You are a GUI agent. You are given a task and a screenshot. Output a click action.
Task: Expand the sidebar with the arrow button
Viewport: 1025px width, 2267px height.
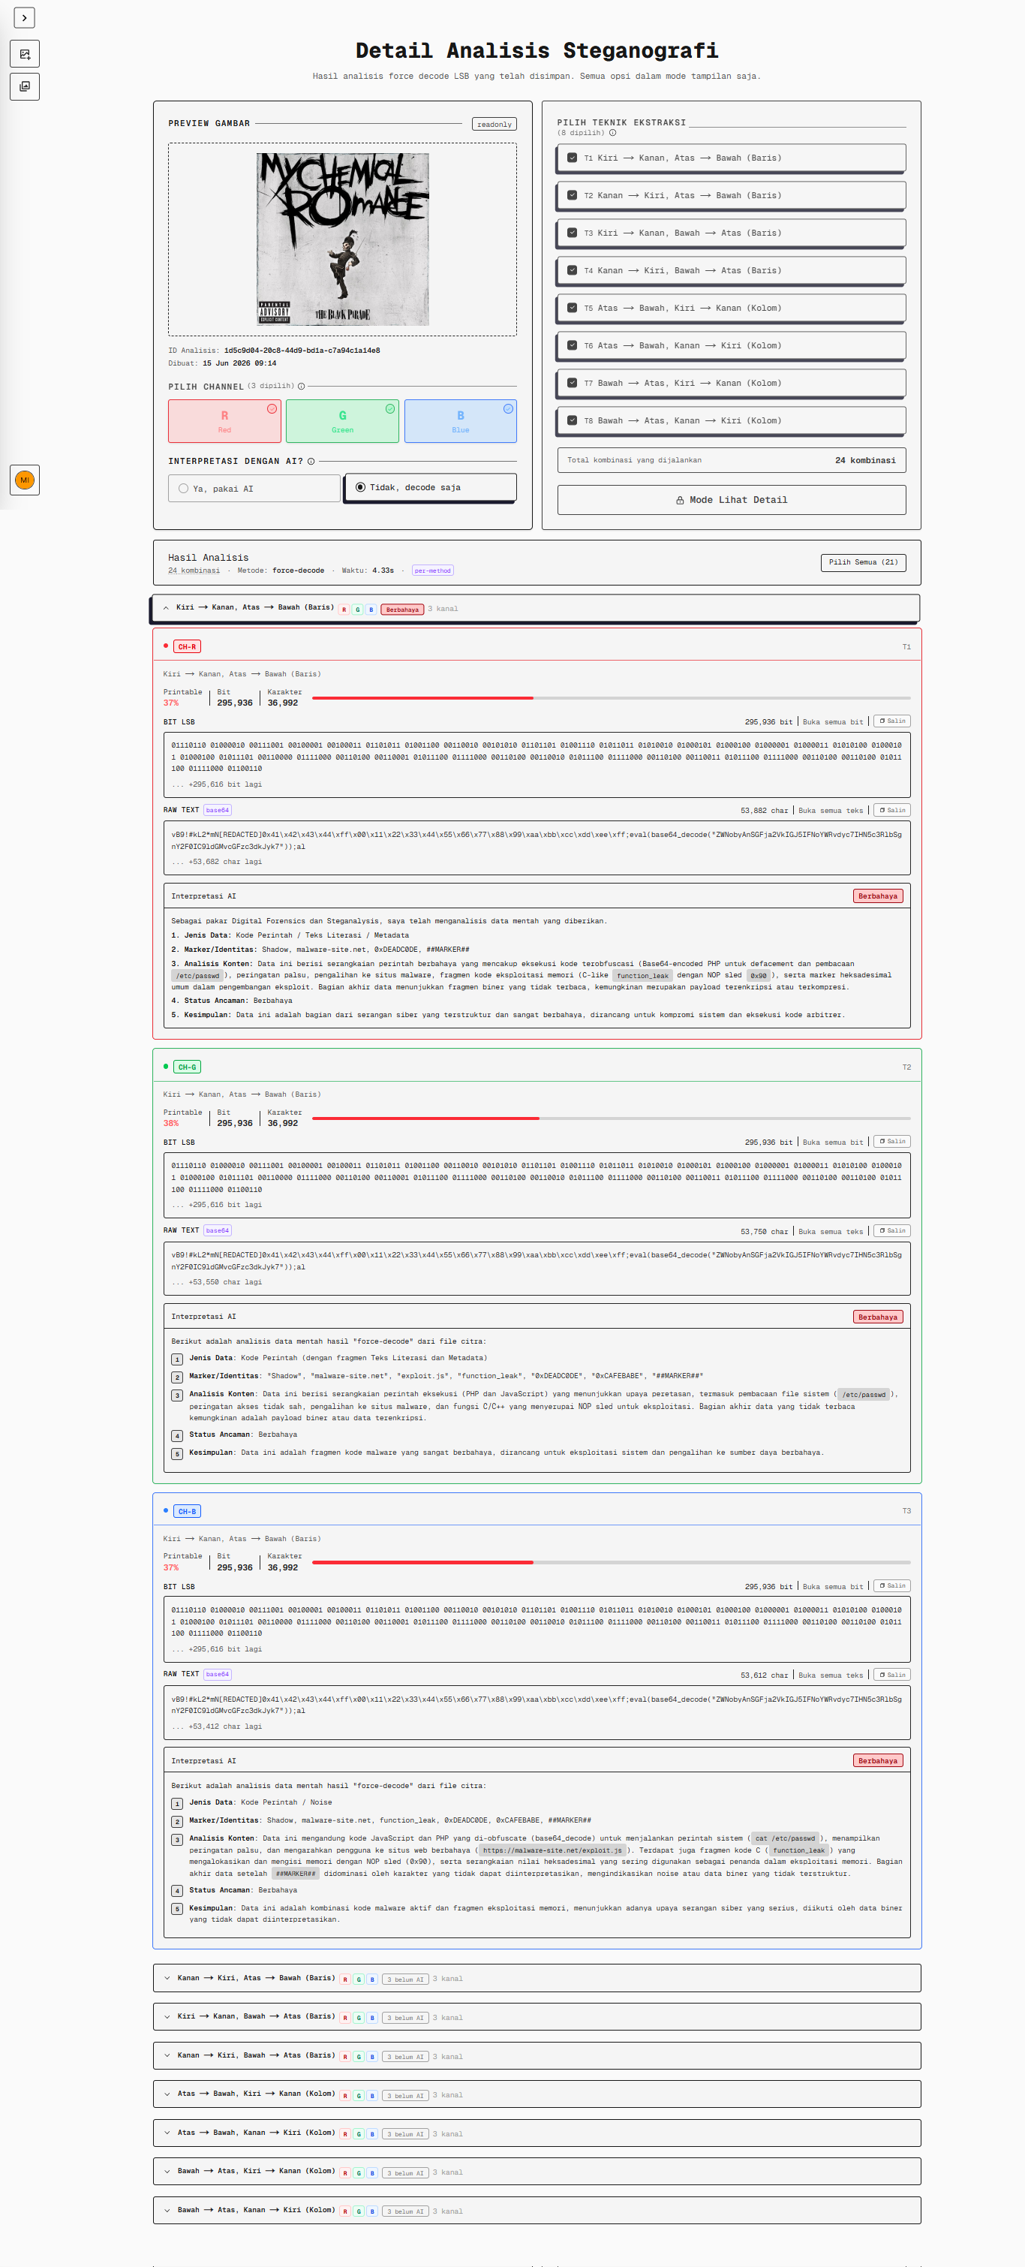coord(25,17)
